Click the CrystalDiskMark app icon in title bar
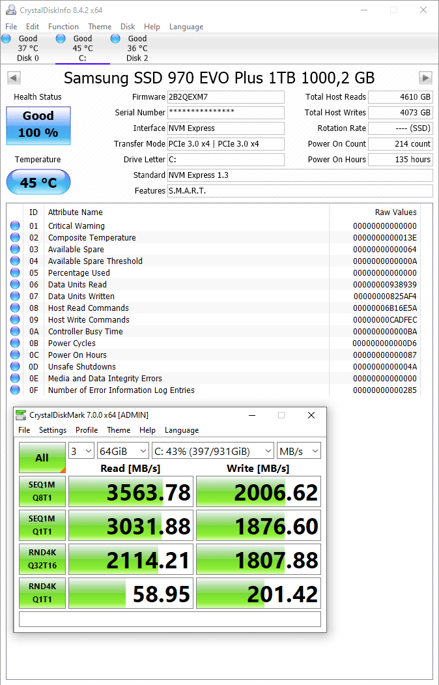439x685 pixels. click(x=20, y=415)
